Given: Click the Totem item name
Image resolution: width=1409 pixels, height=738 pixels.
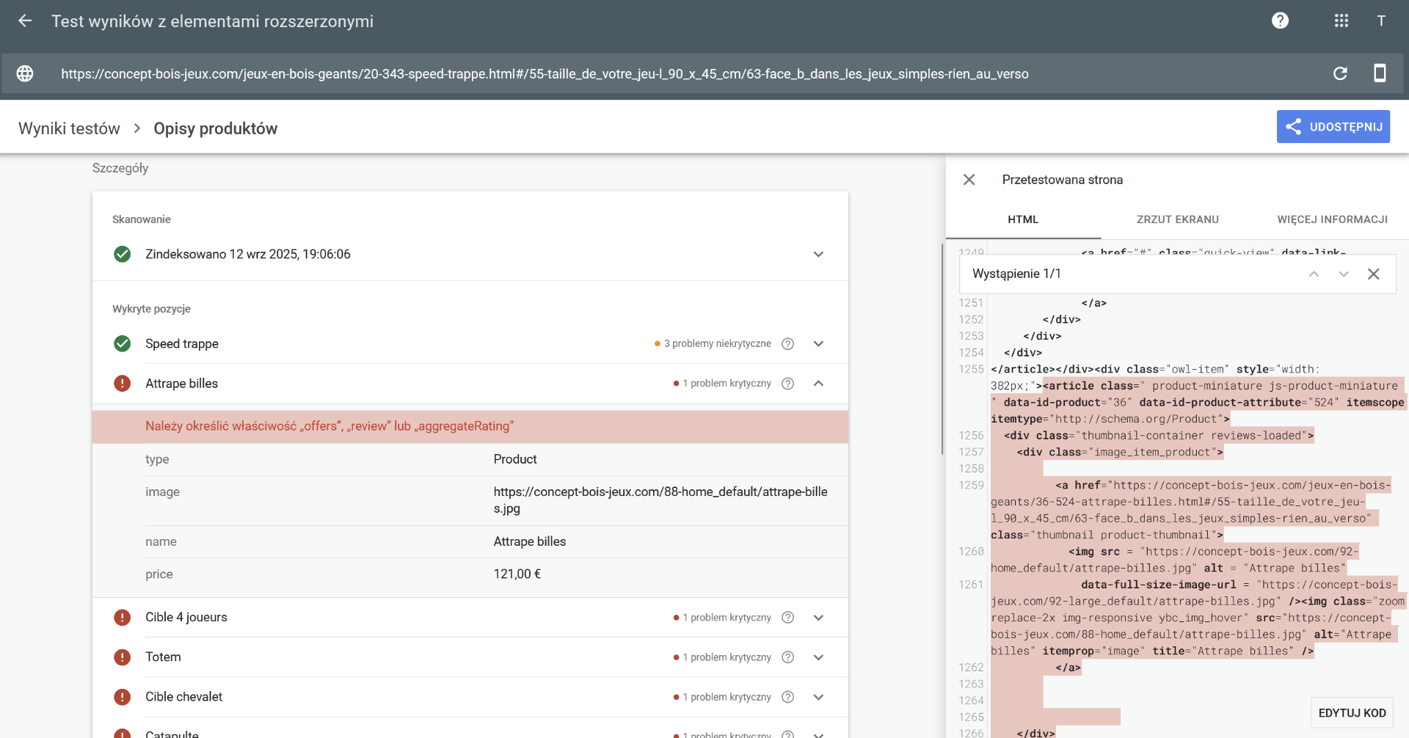Looking at the screenshot, I should pos(163,657).
